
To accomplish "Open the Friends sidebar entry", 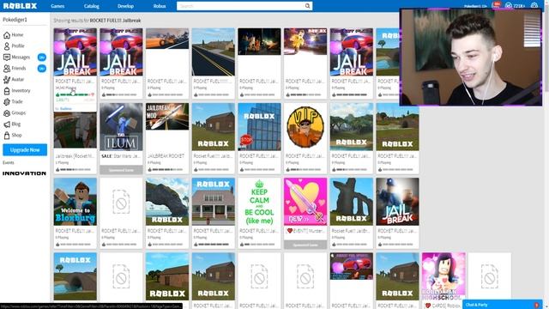I will tap(15, 69).
